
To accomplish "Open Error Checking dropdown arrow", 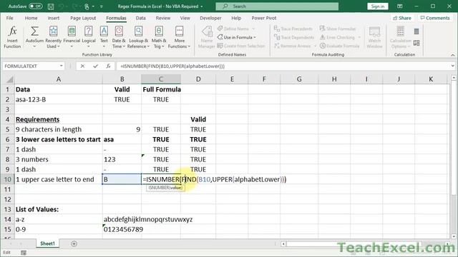I will point(359,37).
